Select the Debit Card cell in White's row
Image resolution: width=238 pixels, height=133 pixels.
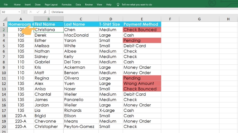(142, 46)
